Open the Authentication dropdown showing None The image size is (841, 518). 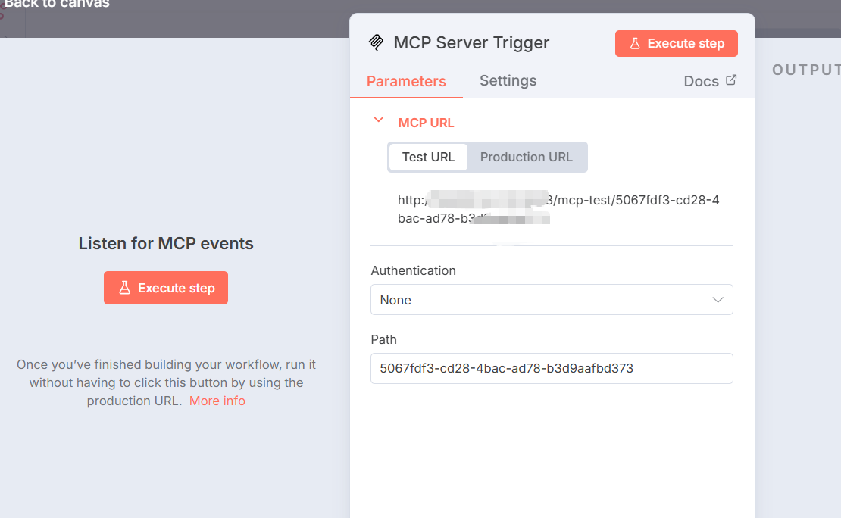(x=552, y=300)
